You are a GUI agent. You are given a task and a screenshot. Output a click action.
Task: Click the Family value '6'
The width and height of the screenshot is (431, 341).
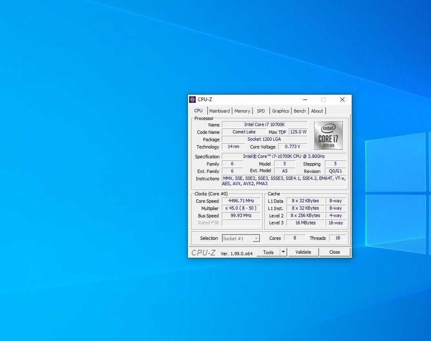232,164
